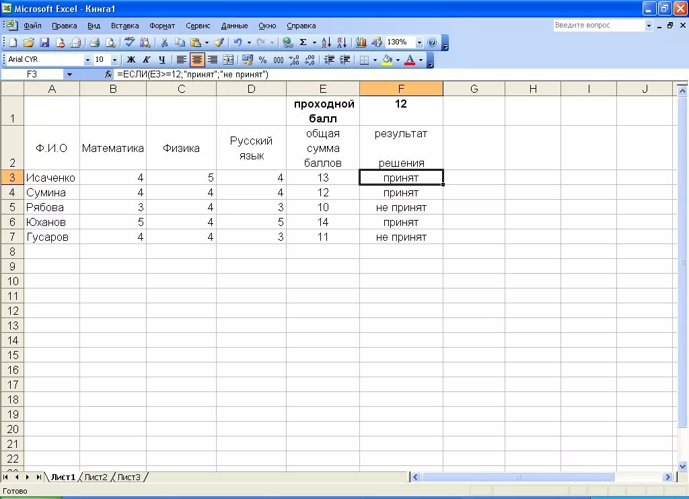
Task: Open the help question search dropdown arrow
Action: point(649,26)
